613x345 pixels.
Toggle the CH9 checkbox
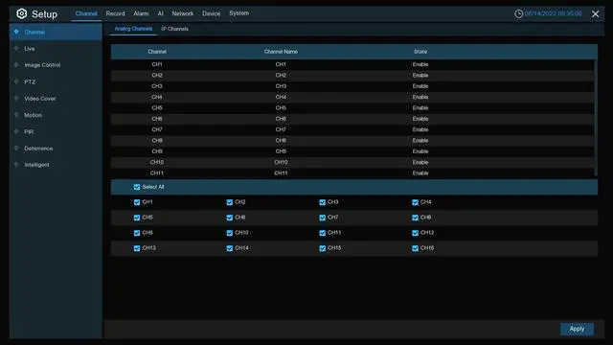(x=137, y=233)
